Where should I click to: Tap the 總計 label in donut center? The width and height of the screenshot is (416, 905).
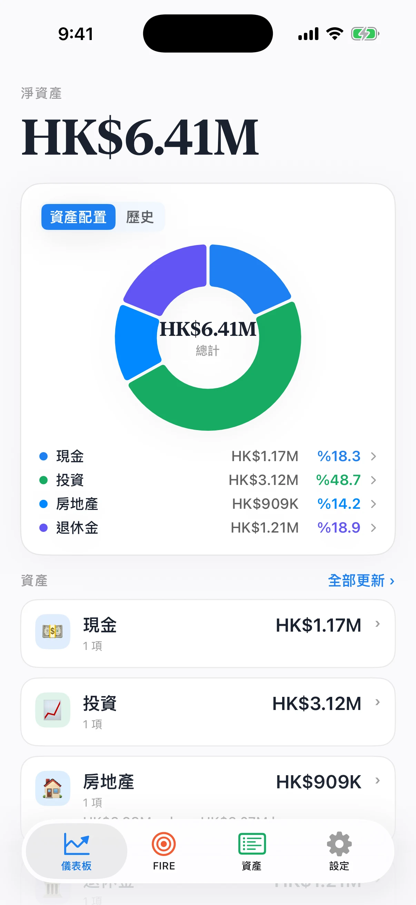click(x=208, y=351)
